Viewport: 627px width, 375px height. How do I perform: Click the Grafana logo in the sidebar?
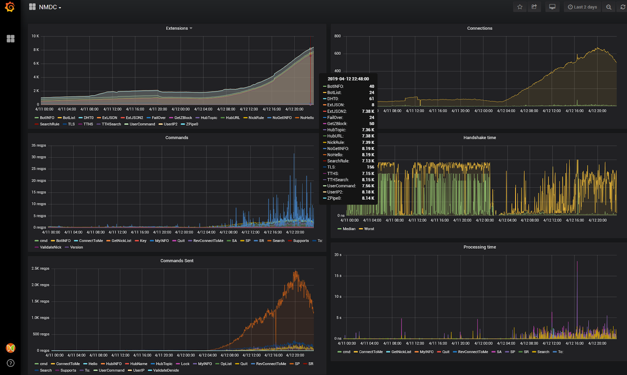[x=10, y=7]
